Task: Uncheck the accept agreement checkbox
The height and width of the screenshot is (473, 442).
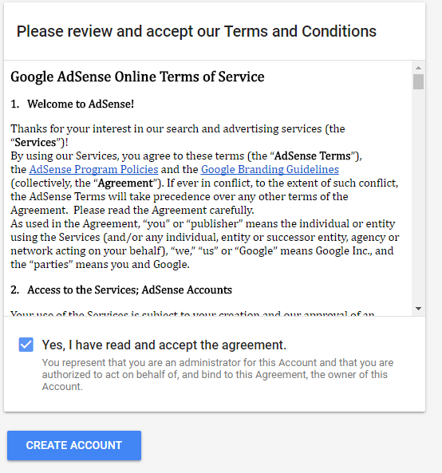Action: 26,345
